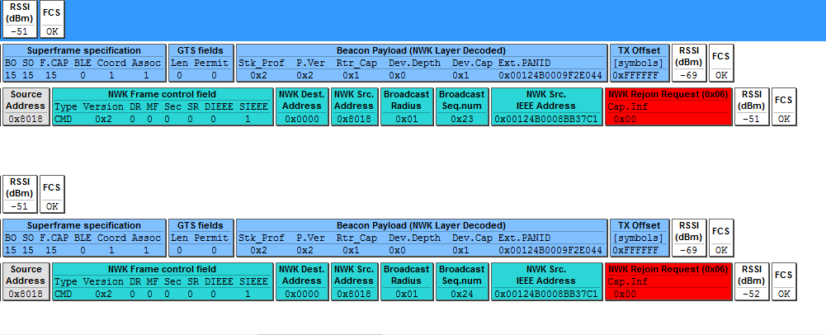This screenshot has height=335, width=826.
Task: Select FCS OK cell of the seq 0x24 packet
Action: pos(784,282)
